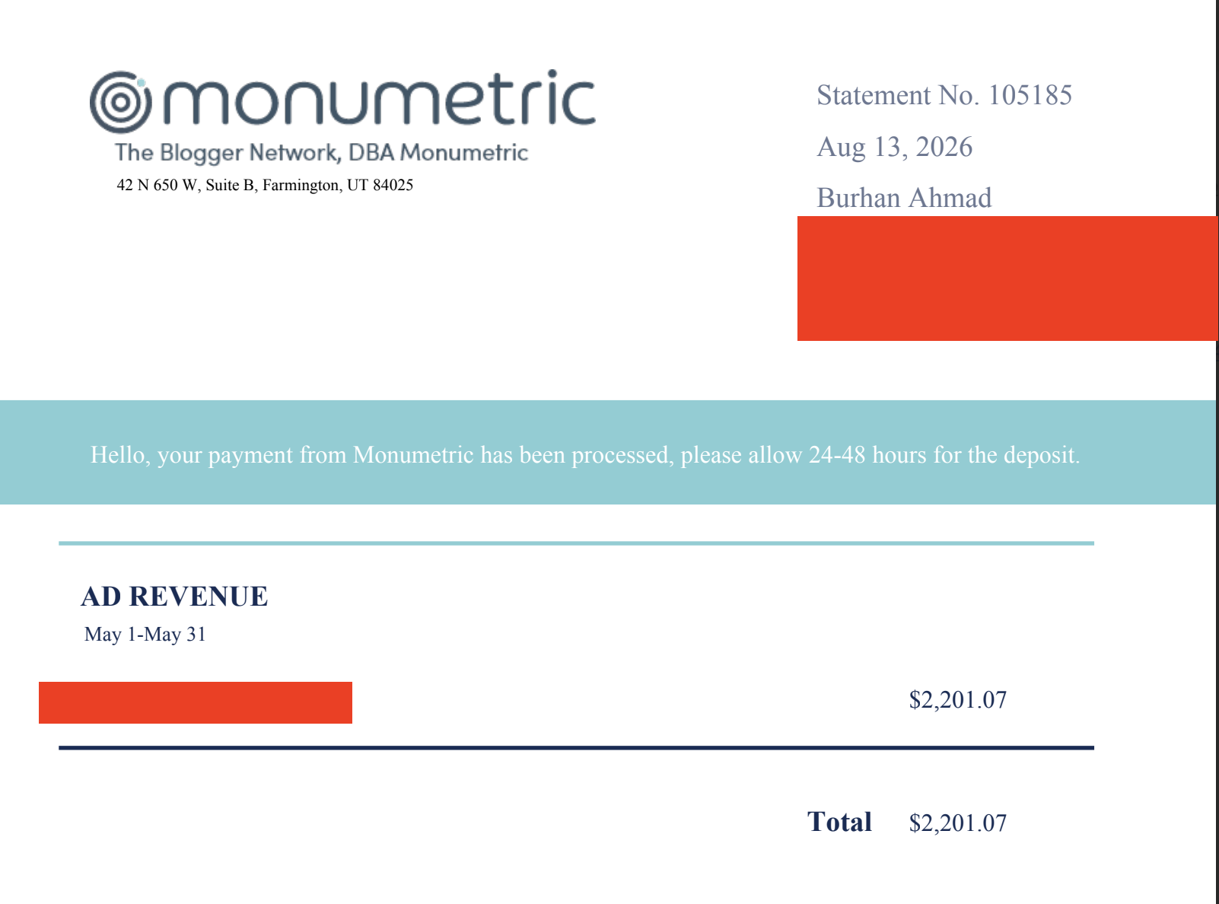Select the Statement No. 105185 text
Screen dimensions: 1219x904
944,95
